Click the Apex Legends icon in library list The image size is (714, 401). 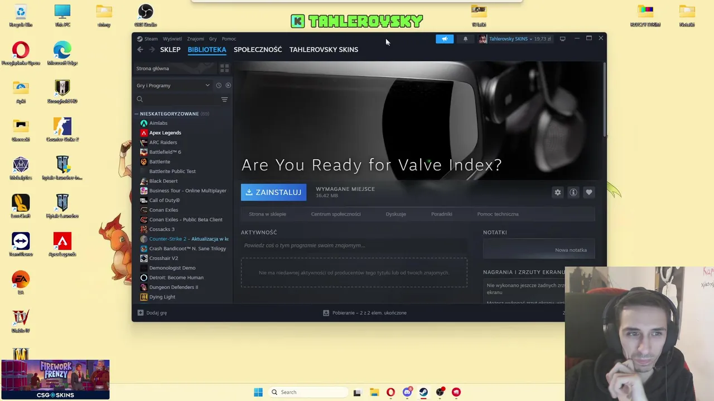tap(144, 133)
